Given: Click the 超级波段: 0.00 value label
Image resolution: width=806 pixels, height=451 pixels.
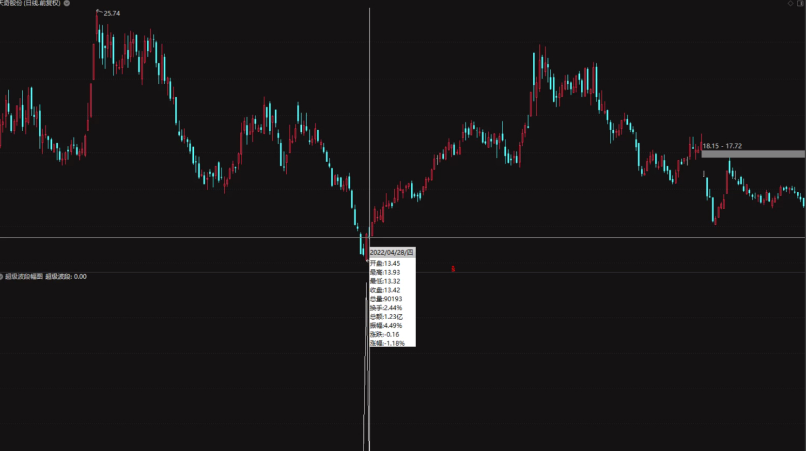Looking at the screenshot, I should click(66, 277).
